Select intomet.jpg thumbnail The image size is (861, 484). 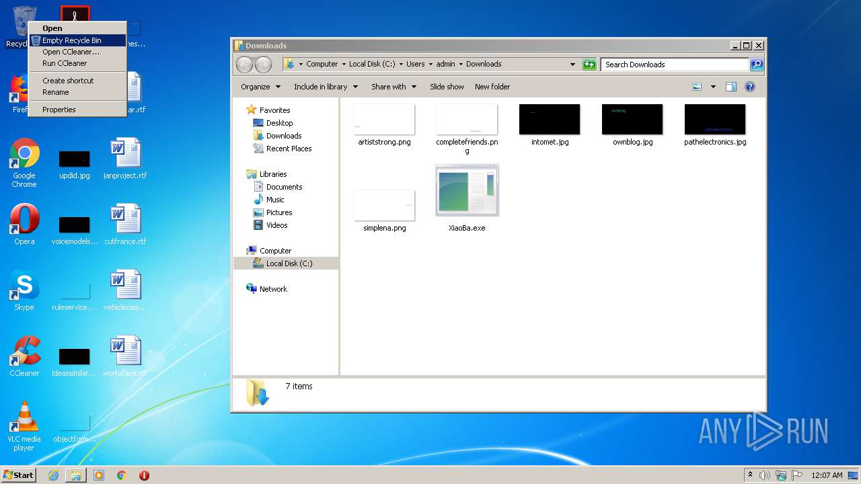click(550, 120)
